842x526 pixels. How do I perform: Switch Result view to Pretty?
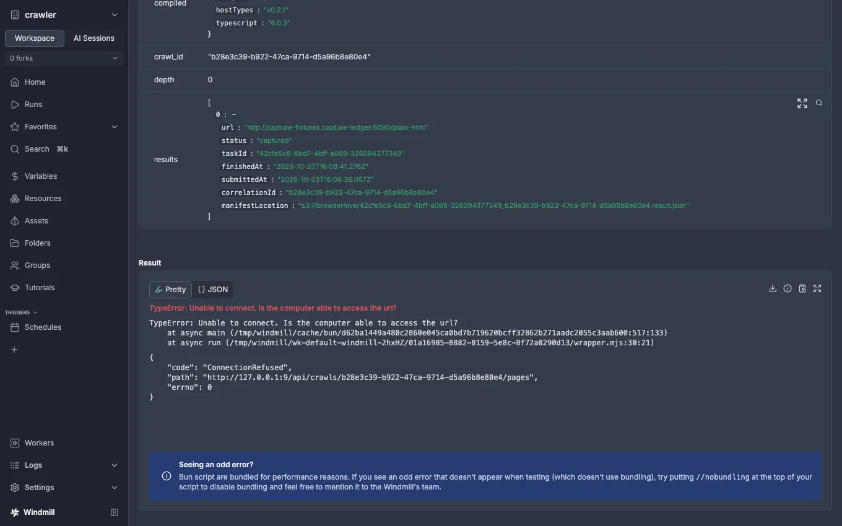click(170, 290)
